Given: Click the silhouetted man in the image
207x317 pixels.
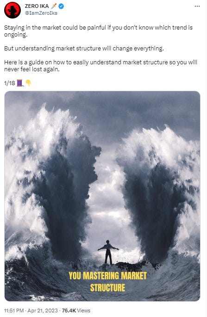Looking at the screenshot, I should [x=108, y=252].
